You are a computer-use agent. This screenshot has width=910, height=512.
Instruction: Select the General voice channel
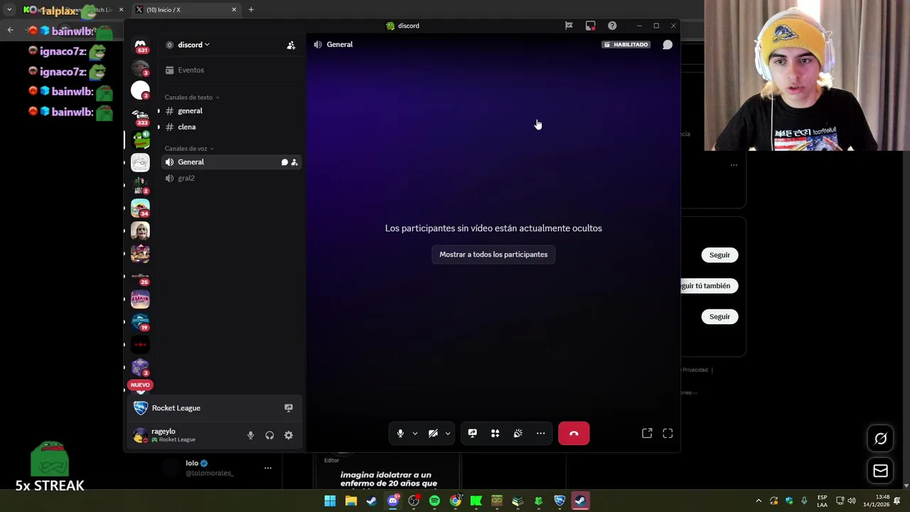(x=232, y=162)
